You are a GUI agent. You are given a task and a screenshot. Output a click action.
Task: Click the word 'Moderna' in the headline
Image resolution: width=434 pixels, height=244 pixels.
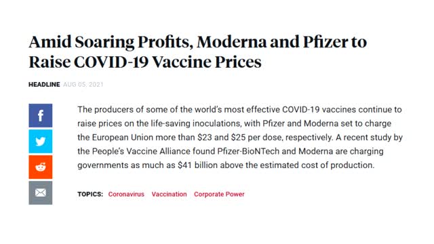232,42
